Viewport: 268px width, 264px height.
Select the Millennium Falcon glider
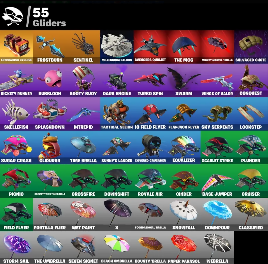117,47
